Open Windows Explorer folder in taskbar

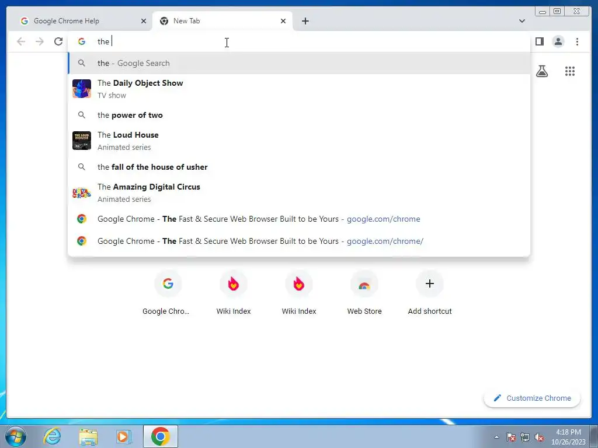click(88, 436)
